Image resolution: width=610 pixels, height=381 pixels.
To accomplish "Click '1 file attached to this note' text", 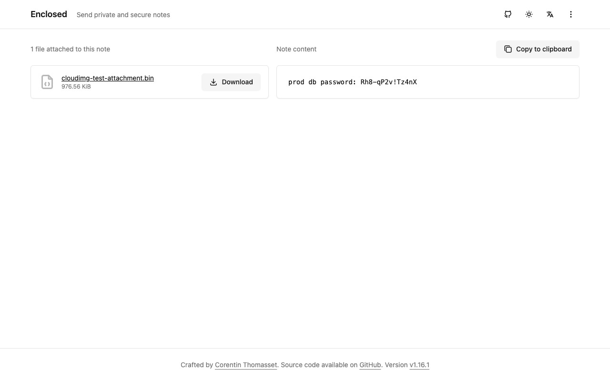I will click(71, 49).
